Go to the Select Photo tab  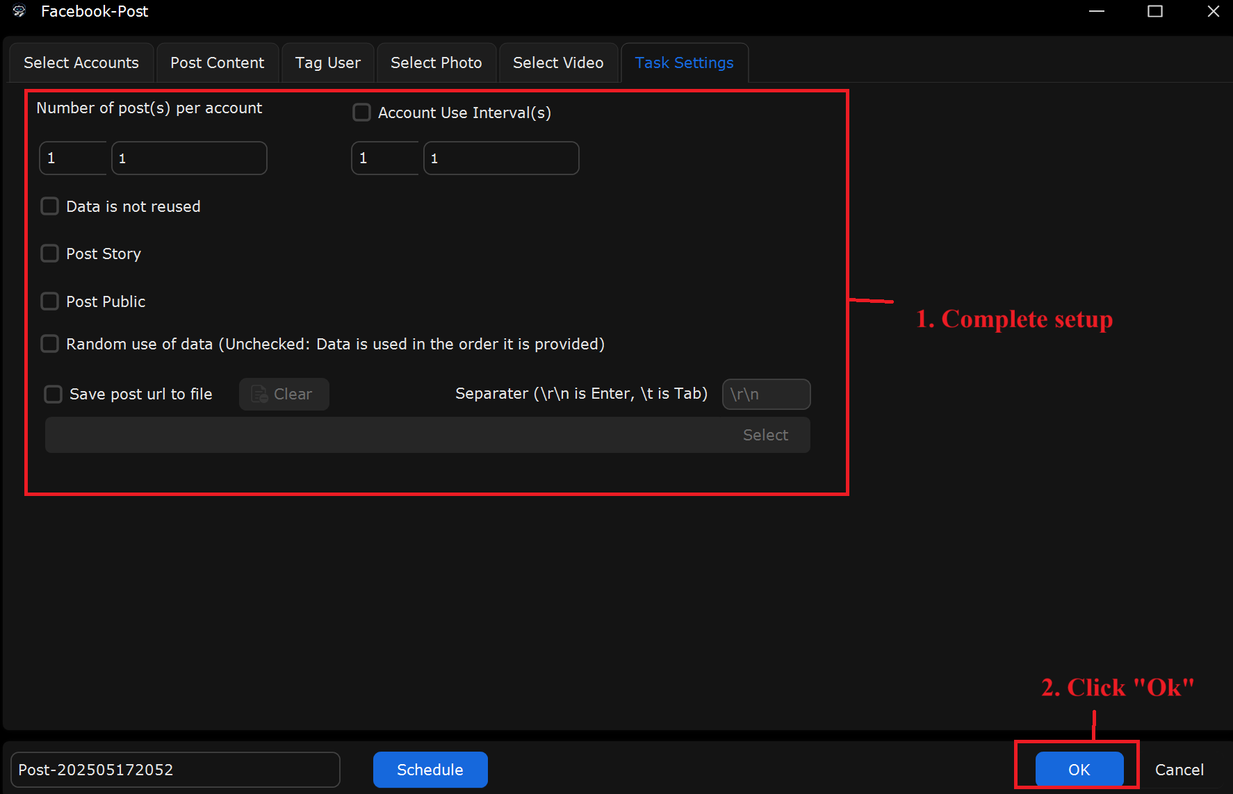pos(436,63)
